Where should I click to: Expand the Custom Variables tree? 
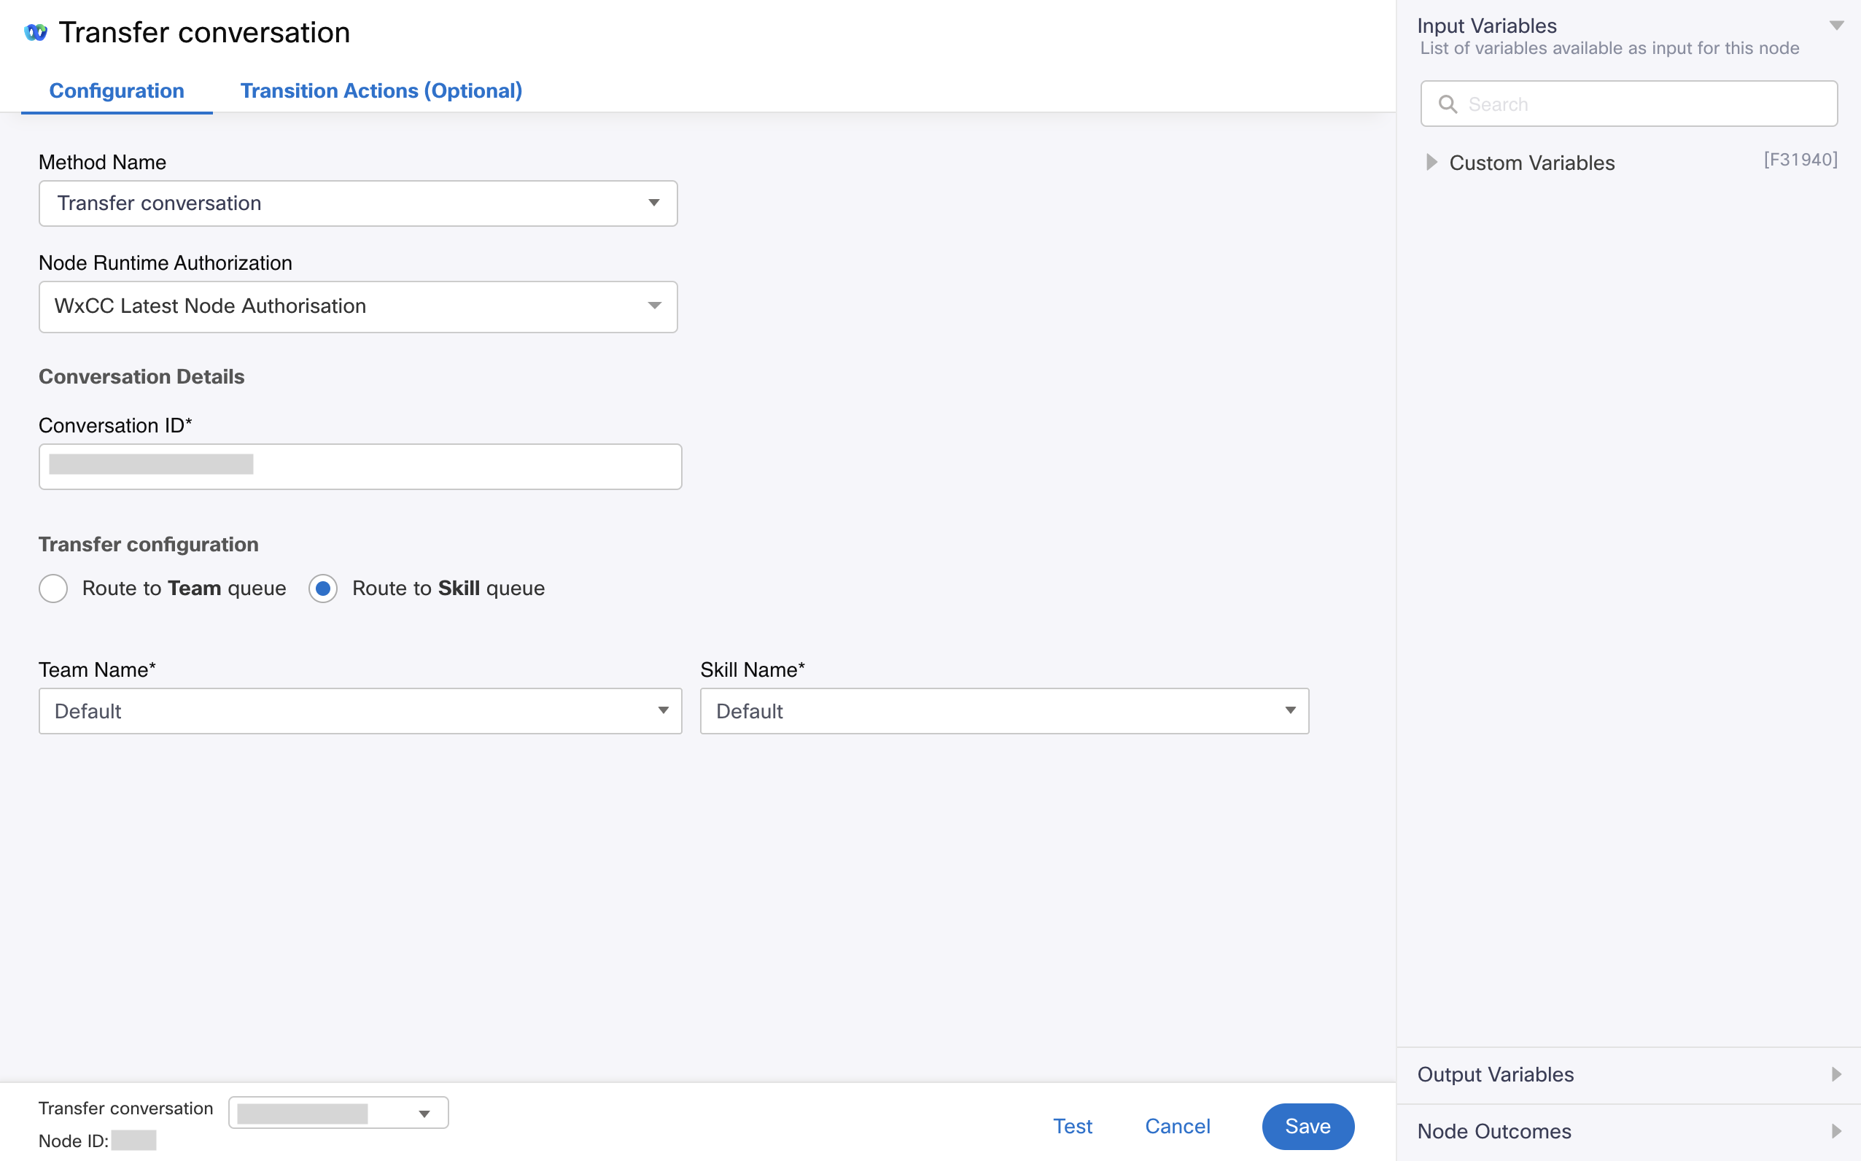[1431, 162]
